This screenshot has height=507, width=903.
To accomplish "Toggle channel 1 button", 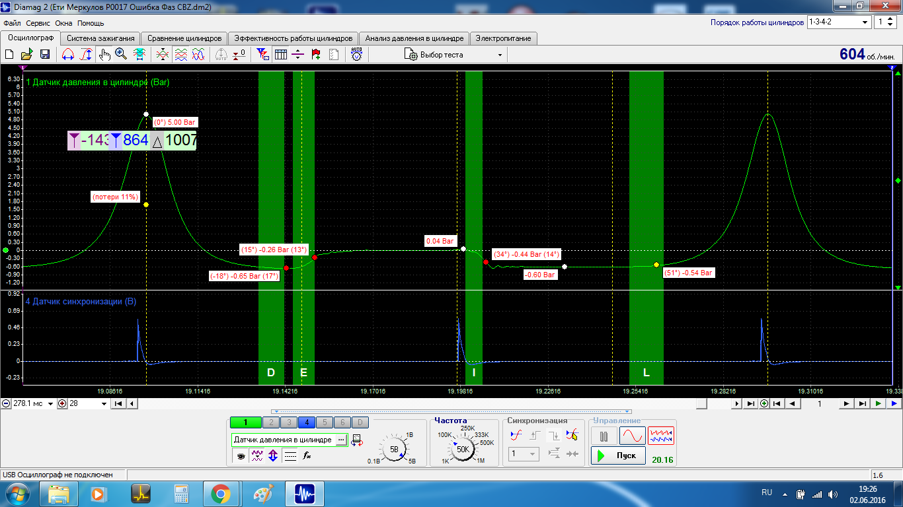I will coord(245,422).
